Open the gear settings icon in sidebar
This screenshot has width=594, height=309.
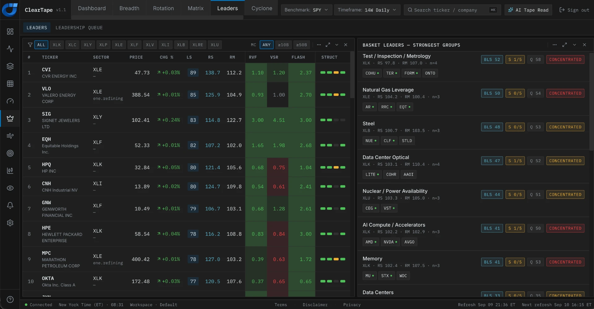coord(10,223)
